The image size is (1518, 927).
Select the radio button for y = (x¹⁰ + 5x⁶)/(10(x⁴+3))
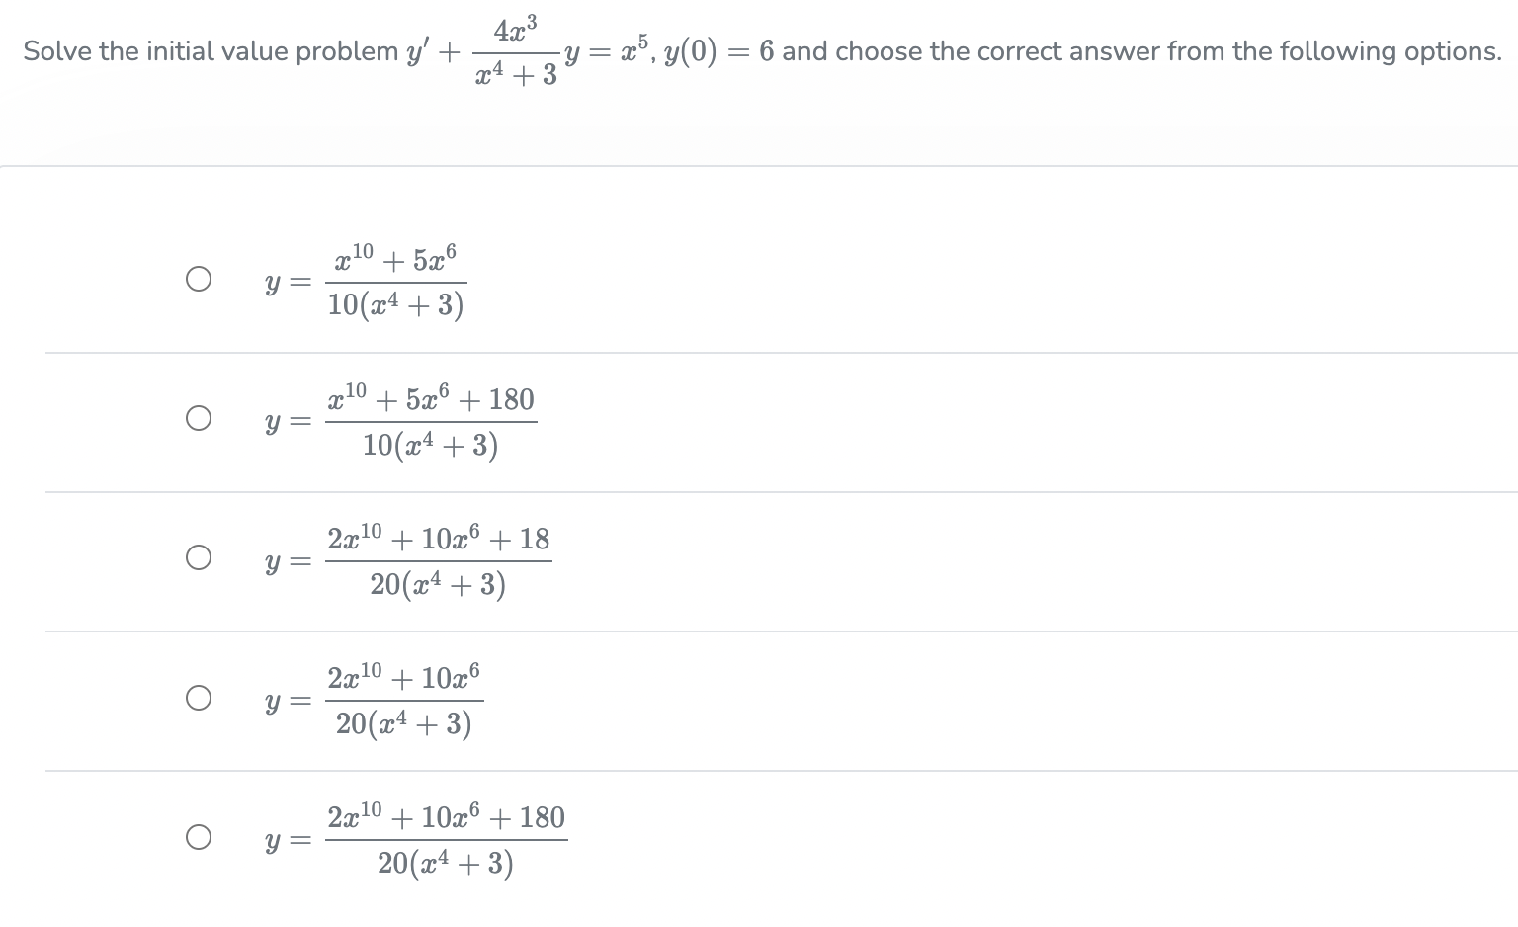199,279
